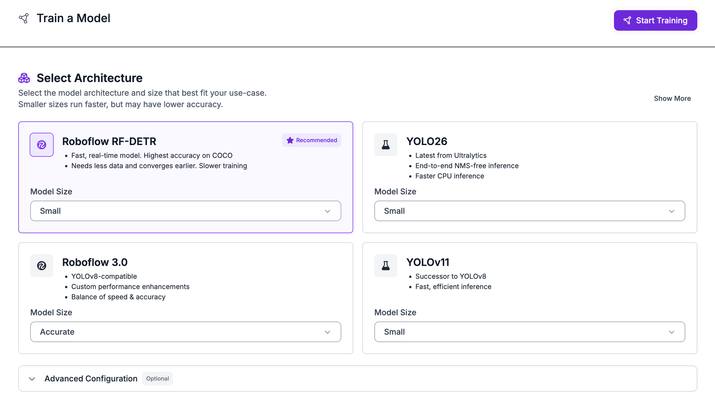
Task: Expand the Advanced Configuration section chevron
Action: [32, 379]
